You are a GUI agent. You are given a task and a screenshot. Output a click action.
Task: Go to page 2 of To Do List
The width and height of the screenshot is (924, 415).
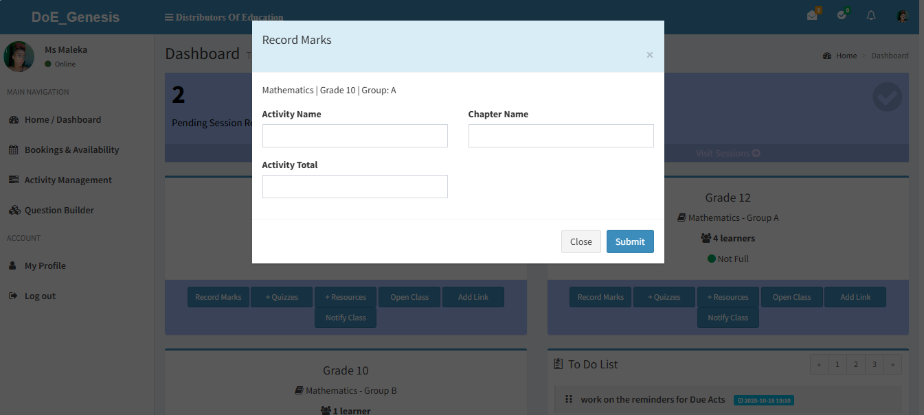[855, 364]
